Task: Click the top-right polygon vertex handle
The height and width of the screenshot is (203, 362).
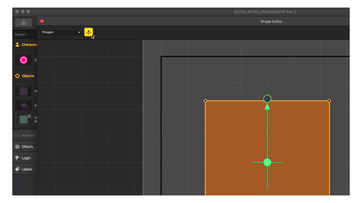Action: (x=329, y=101)
